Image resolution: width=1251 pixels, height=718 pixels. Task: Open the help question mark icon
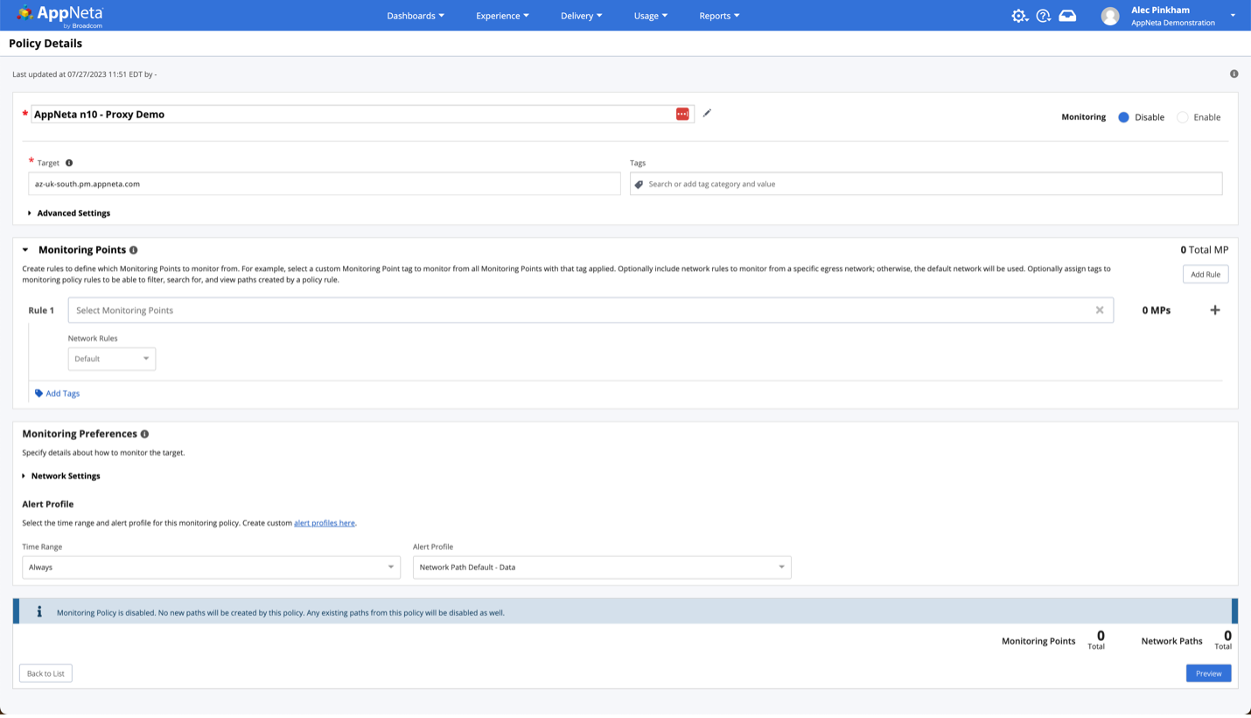click(x=1043, y=16)
